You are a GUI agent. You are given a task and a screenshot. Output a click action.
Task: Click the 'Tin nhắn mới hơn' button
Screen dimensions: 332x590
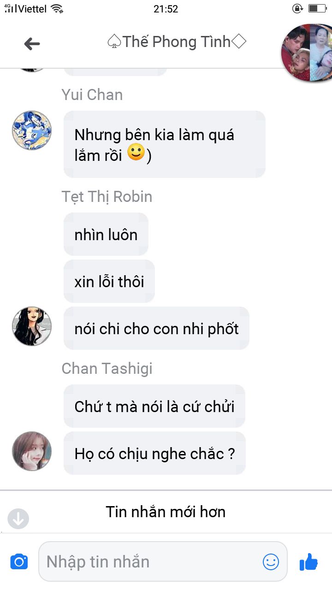click(x=166, y=512)
